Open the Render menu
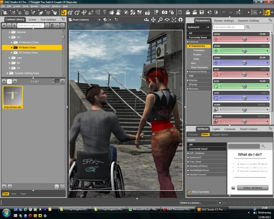The width and height of the screenshot is (274, 219). click(34, 6)
